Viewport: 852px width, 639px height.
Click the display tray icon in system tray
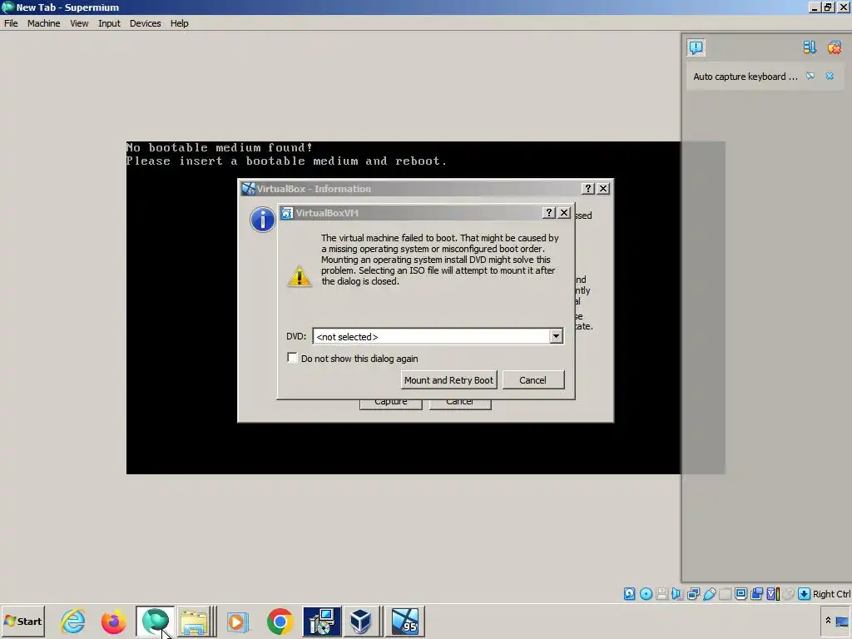tap(842, 621)
